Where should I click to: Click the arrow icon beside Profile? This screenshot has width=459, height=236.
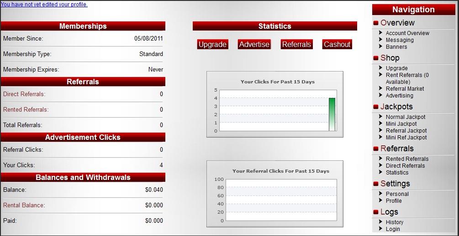380,200
